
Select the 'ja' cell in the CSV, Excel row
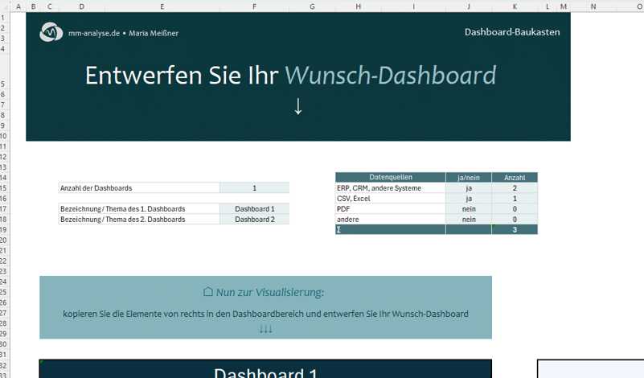click(x=469, y=198)
